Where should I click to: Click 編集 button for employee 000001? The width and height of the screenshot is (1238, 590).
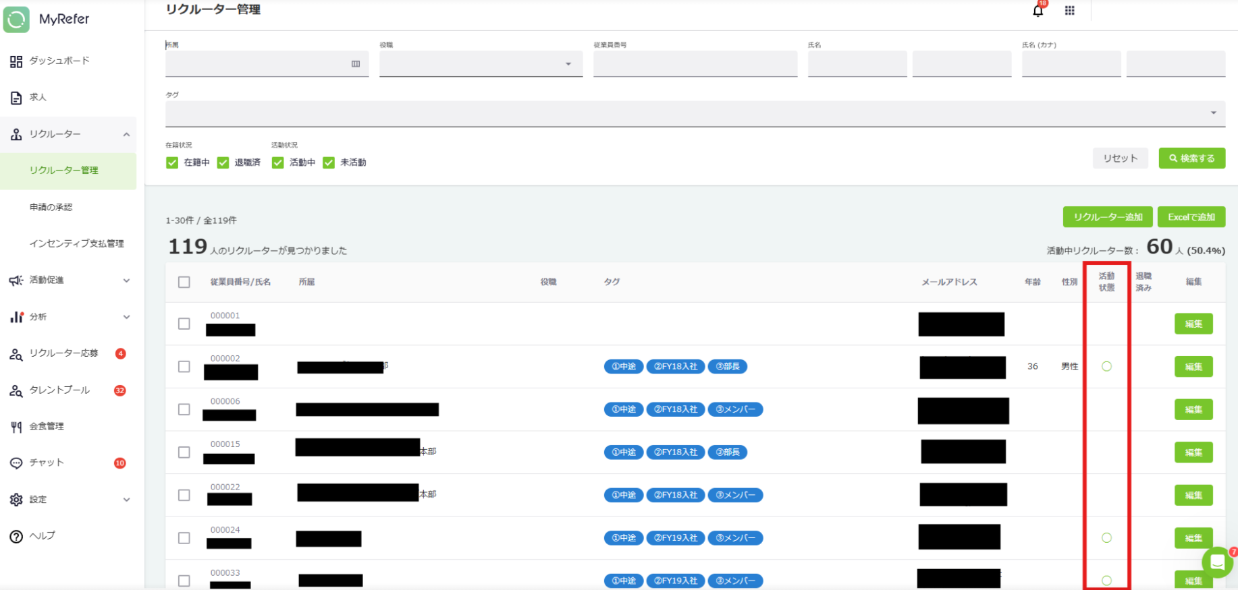coord(1193,324)
